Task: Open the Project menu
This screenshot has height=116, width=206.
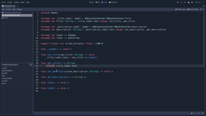Action: tap(10, 2)
